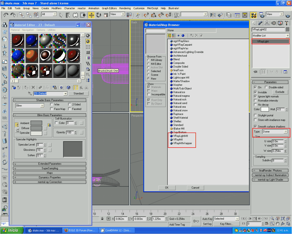This screenshot has width=292, height=234.
Task: Open the MAXScript menu
Action: click(153, 8)
